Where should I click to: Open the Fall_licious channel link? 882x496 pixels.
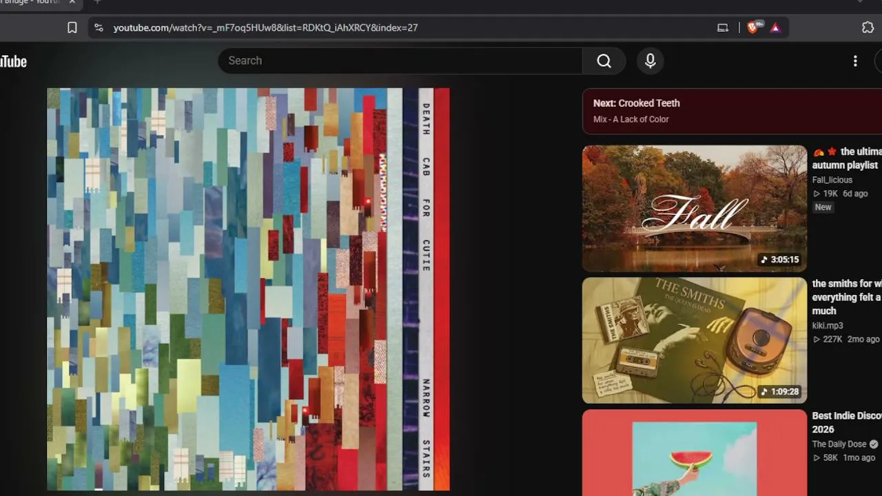(832, 180)
